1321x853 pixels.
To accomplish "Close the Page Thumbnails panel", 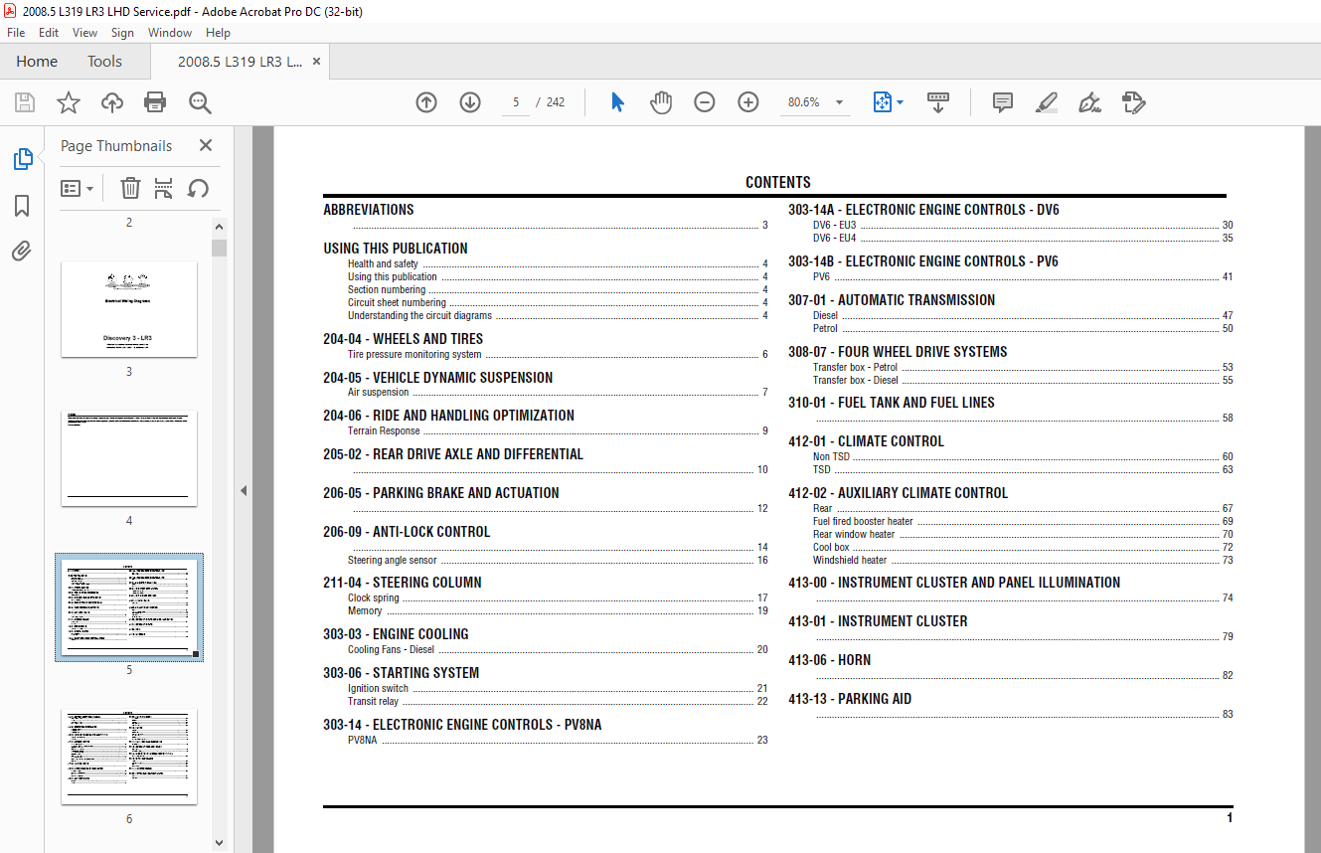I will 206,145.
